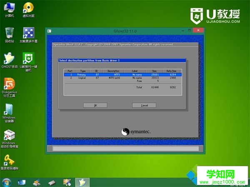Click the Description column header
Image resolution: width=250 pixels, height=187 pixels.
tap(113, 71)
